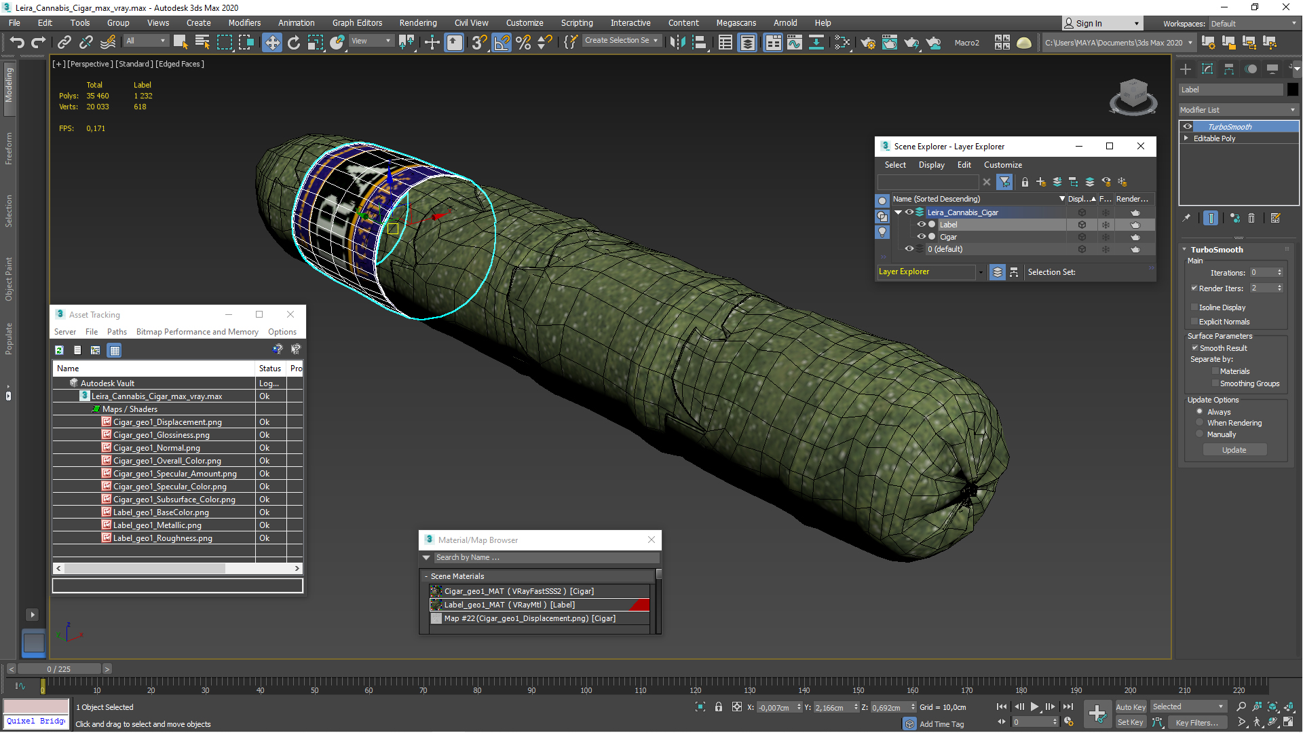
Task: Click the Pin Stack icon
Action: click(x=1186, y=218)
